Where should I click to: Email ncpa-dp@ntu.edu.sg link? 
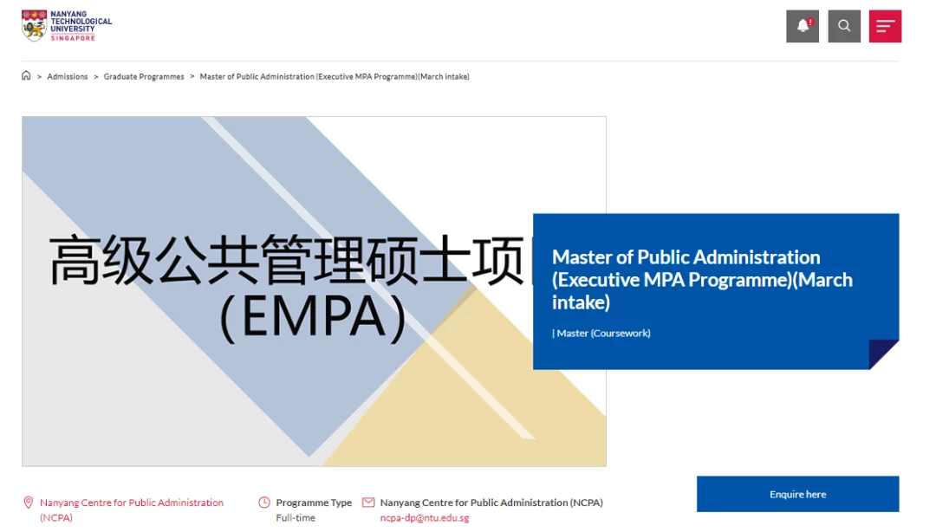tap(425, 518)
